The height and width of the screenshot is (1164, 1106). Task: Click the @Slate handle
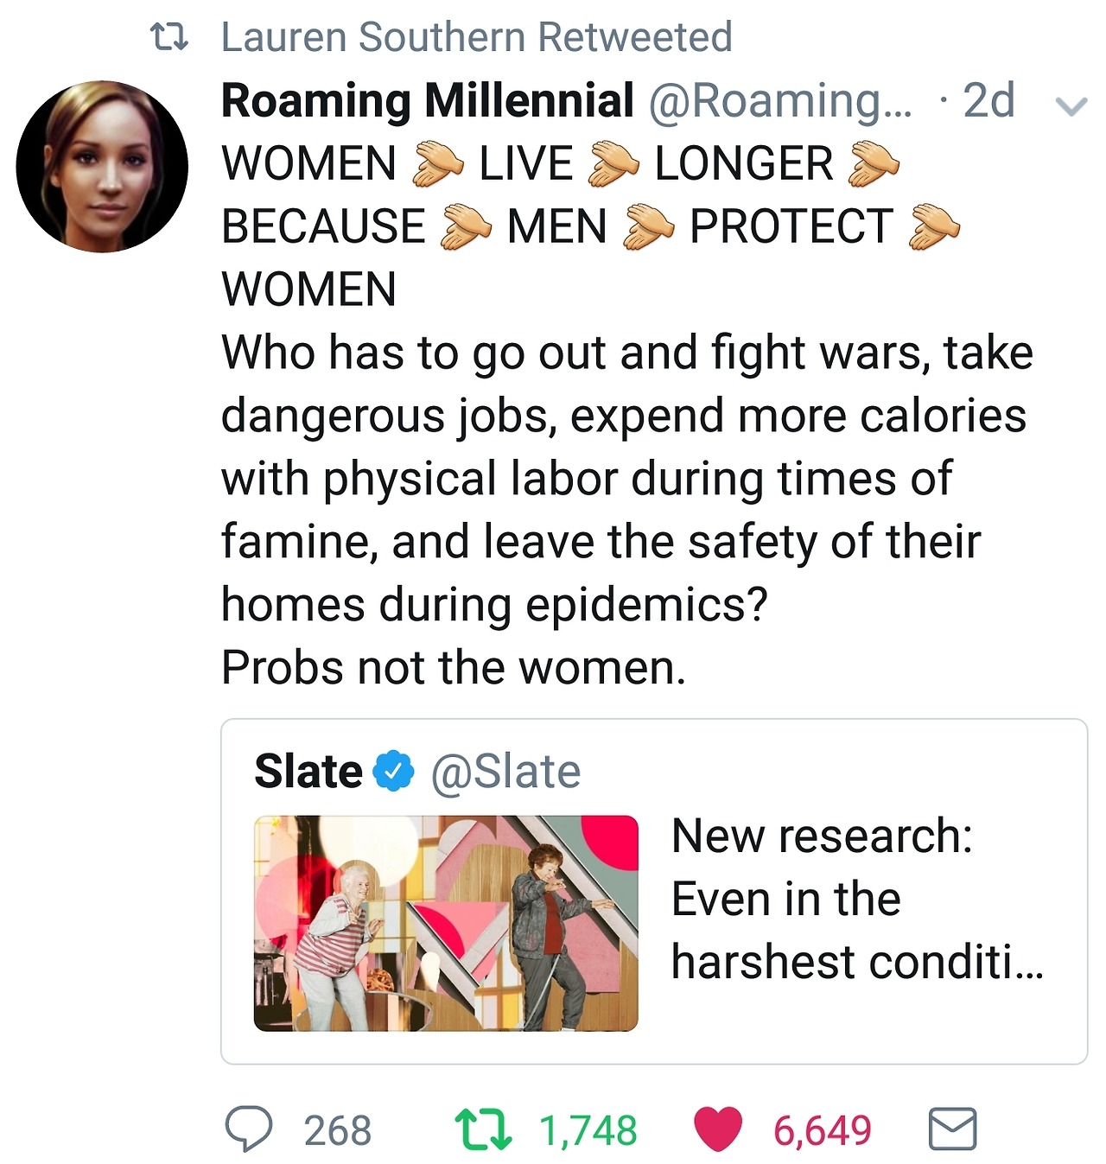[x=505, y=771]
